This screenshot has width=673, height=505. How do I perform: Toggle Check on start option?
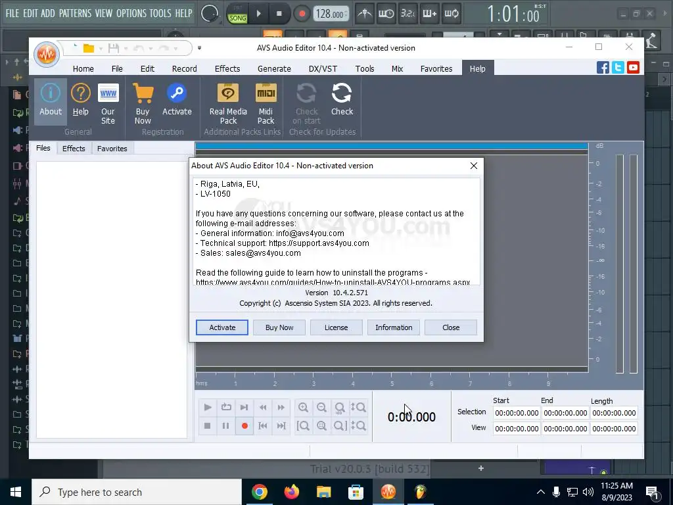306,103
